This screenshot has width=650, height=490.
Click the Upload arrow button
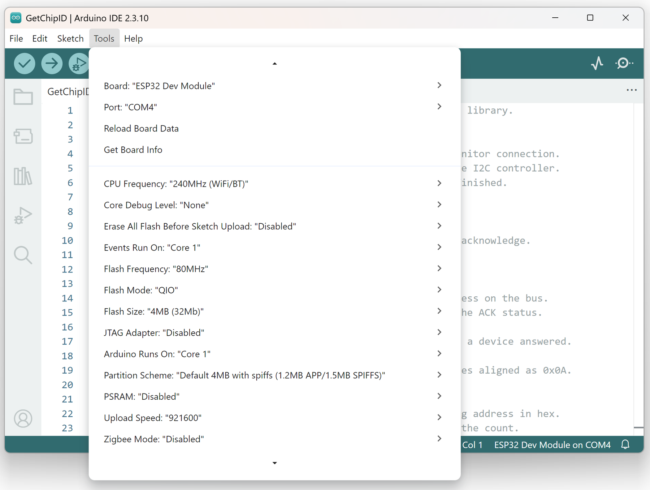click(x=52, y=64)
